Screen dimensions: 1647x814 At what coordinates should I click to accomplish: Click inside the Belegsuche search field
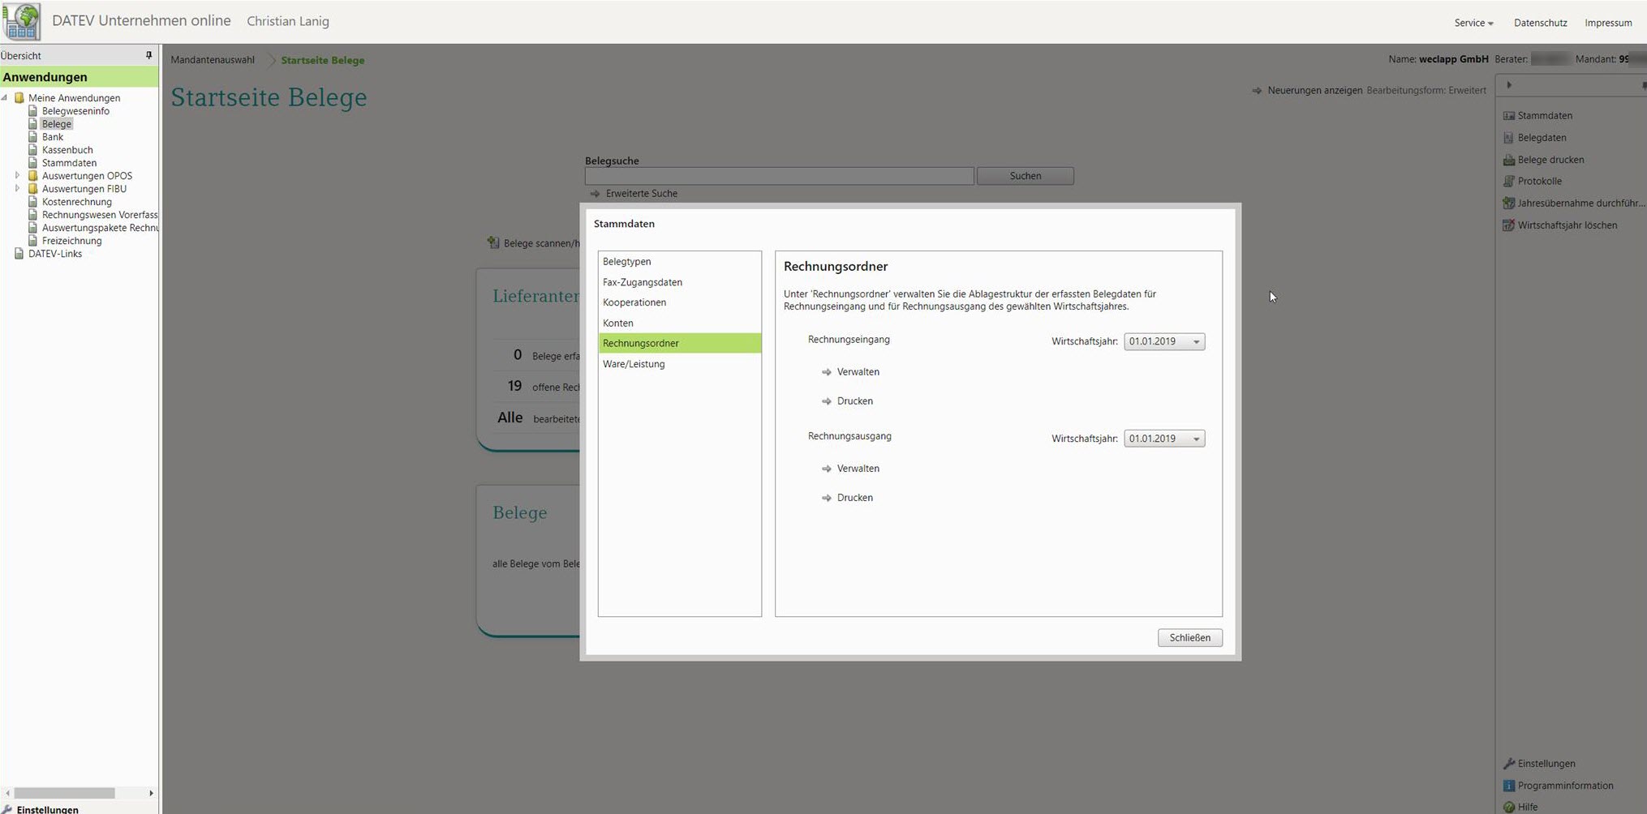[x=779, y=176]
